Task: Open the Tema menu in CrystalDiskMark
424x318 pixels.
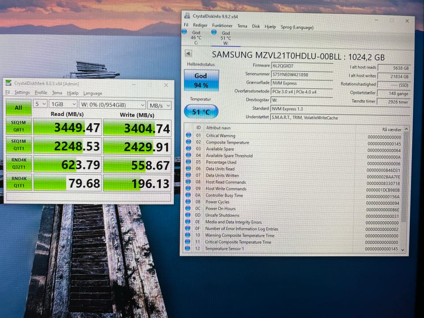Action: 57,93
